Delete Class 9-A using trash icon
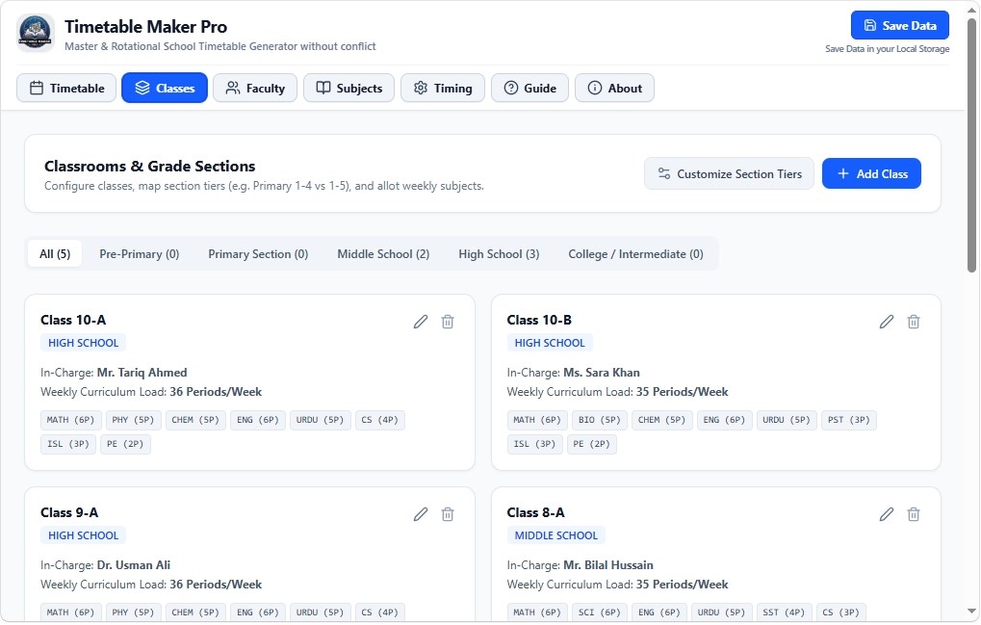The width and height of the screenshot is (981, 625). (x=448, y=514)
